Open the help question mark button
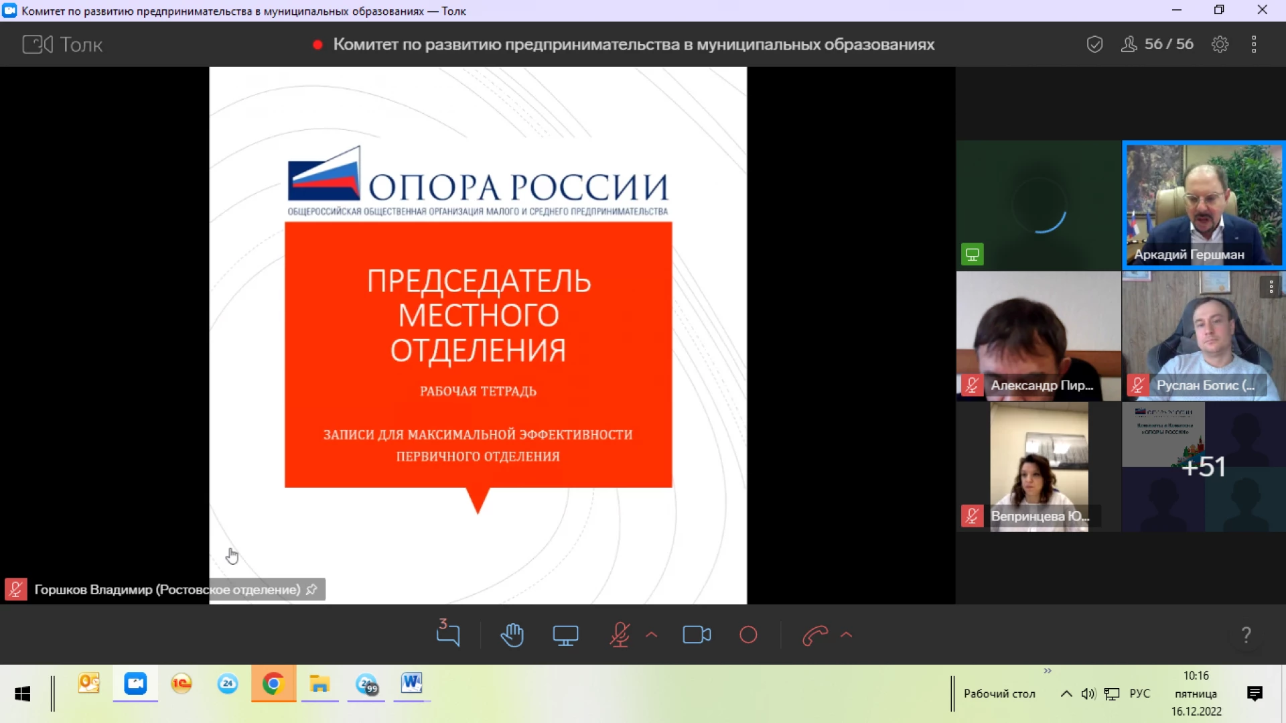1286x723 pixels. (1246, 635)
